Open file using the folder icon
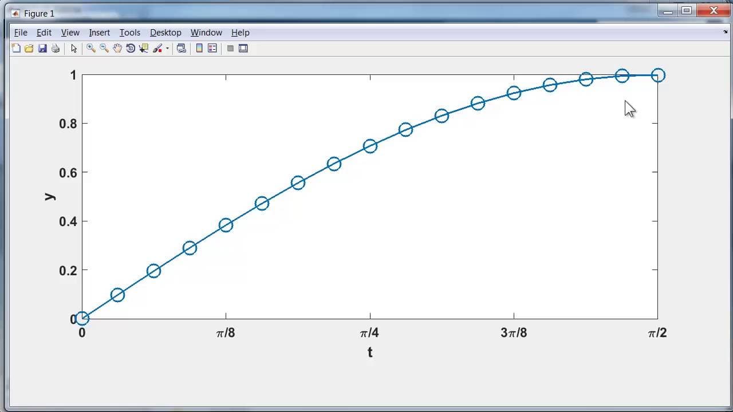The width and height of the screenshot is (733, 412). pyautogui.click(x=29, y=49)
